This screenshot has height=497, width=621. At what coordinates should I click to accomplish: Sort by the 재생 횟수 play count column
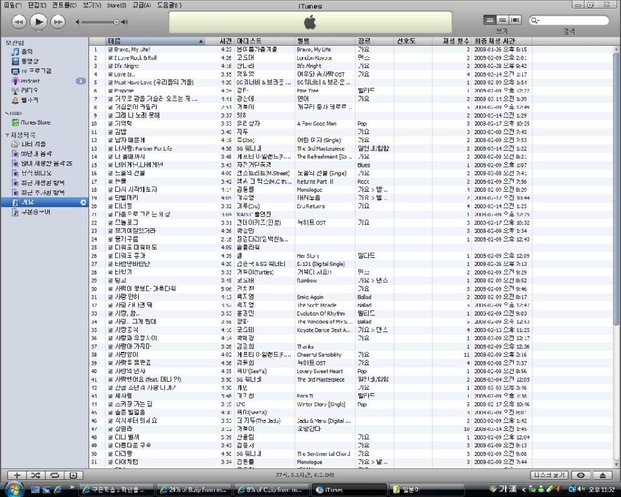[451, 41]
